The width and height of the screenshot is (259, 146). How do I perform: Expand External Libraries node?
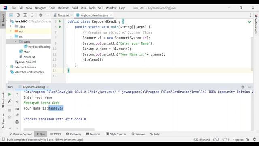point(6,67)
